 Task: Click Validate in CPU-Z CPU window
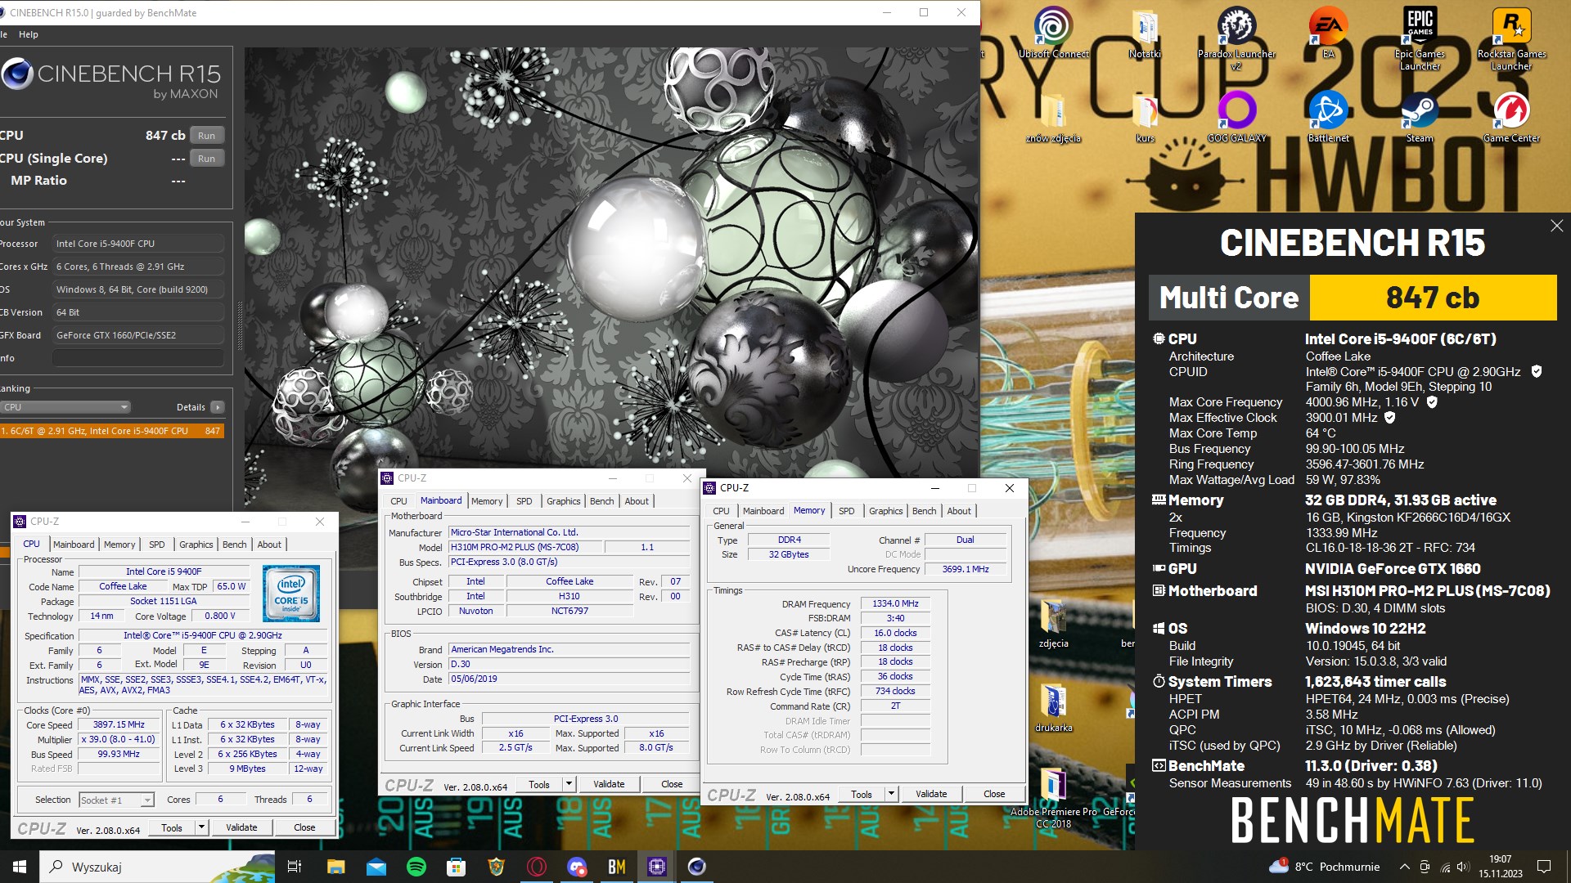coord(241,827)
